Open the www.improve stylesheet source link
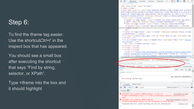The image size is (194, 109). 181,77
